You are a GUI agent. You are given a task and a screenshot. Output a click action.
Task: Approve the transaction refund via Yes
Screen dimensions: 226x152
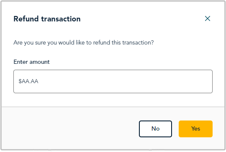[195, 129]
